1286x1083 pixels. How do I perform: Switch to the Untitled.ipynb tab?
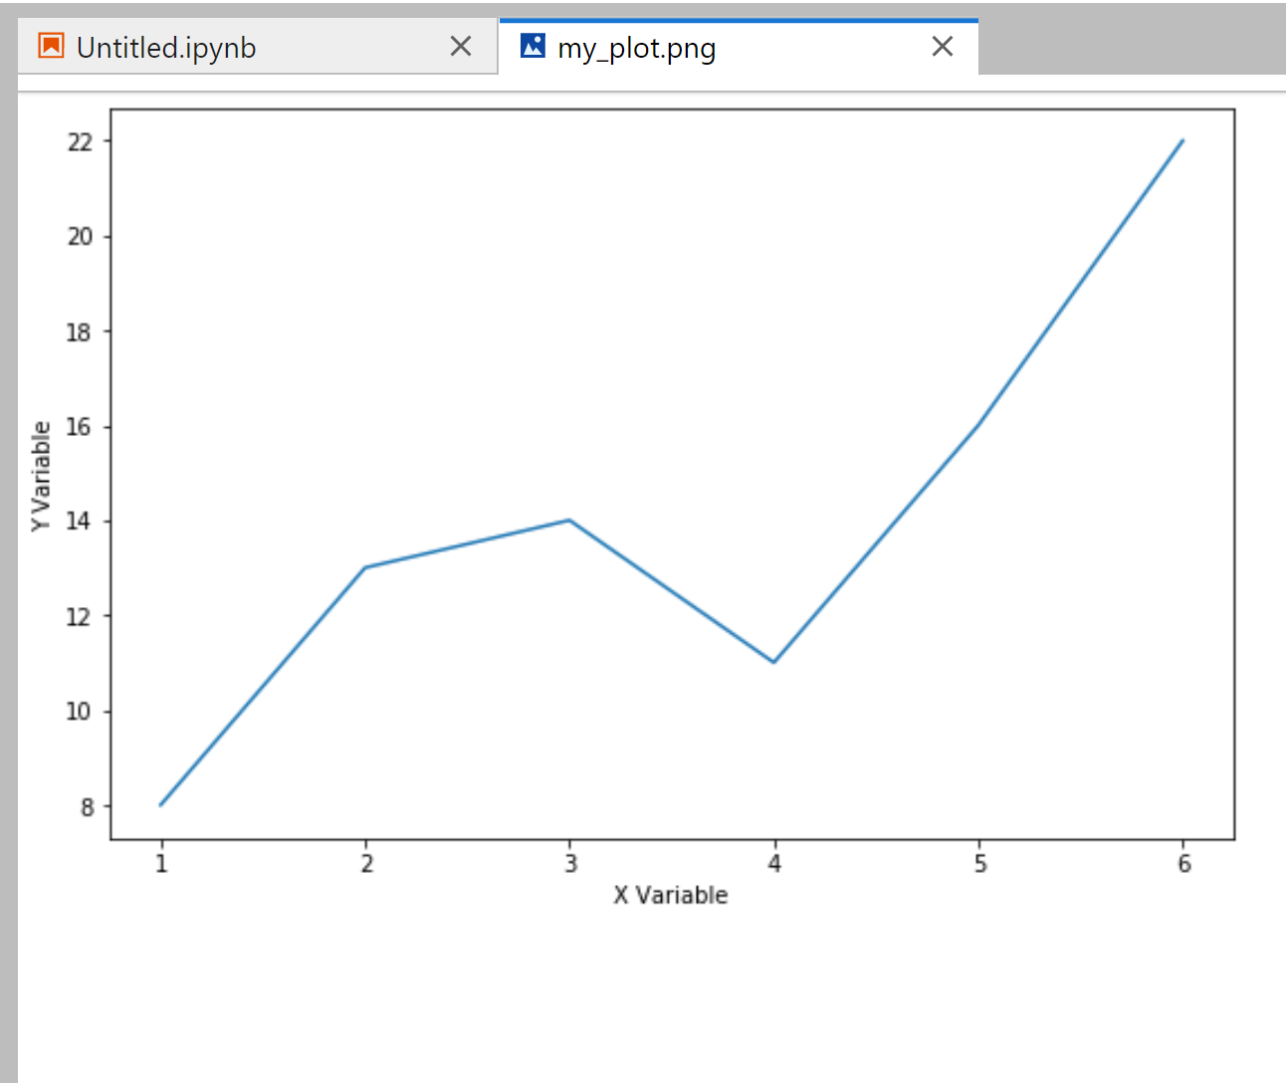[166, 48]
